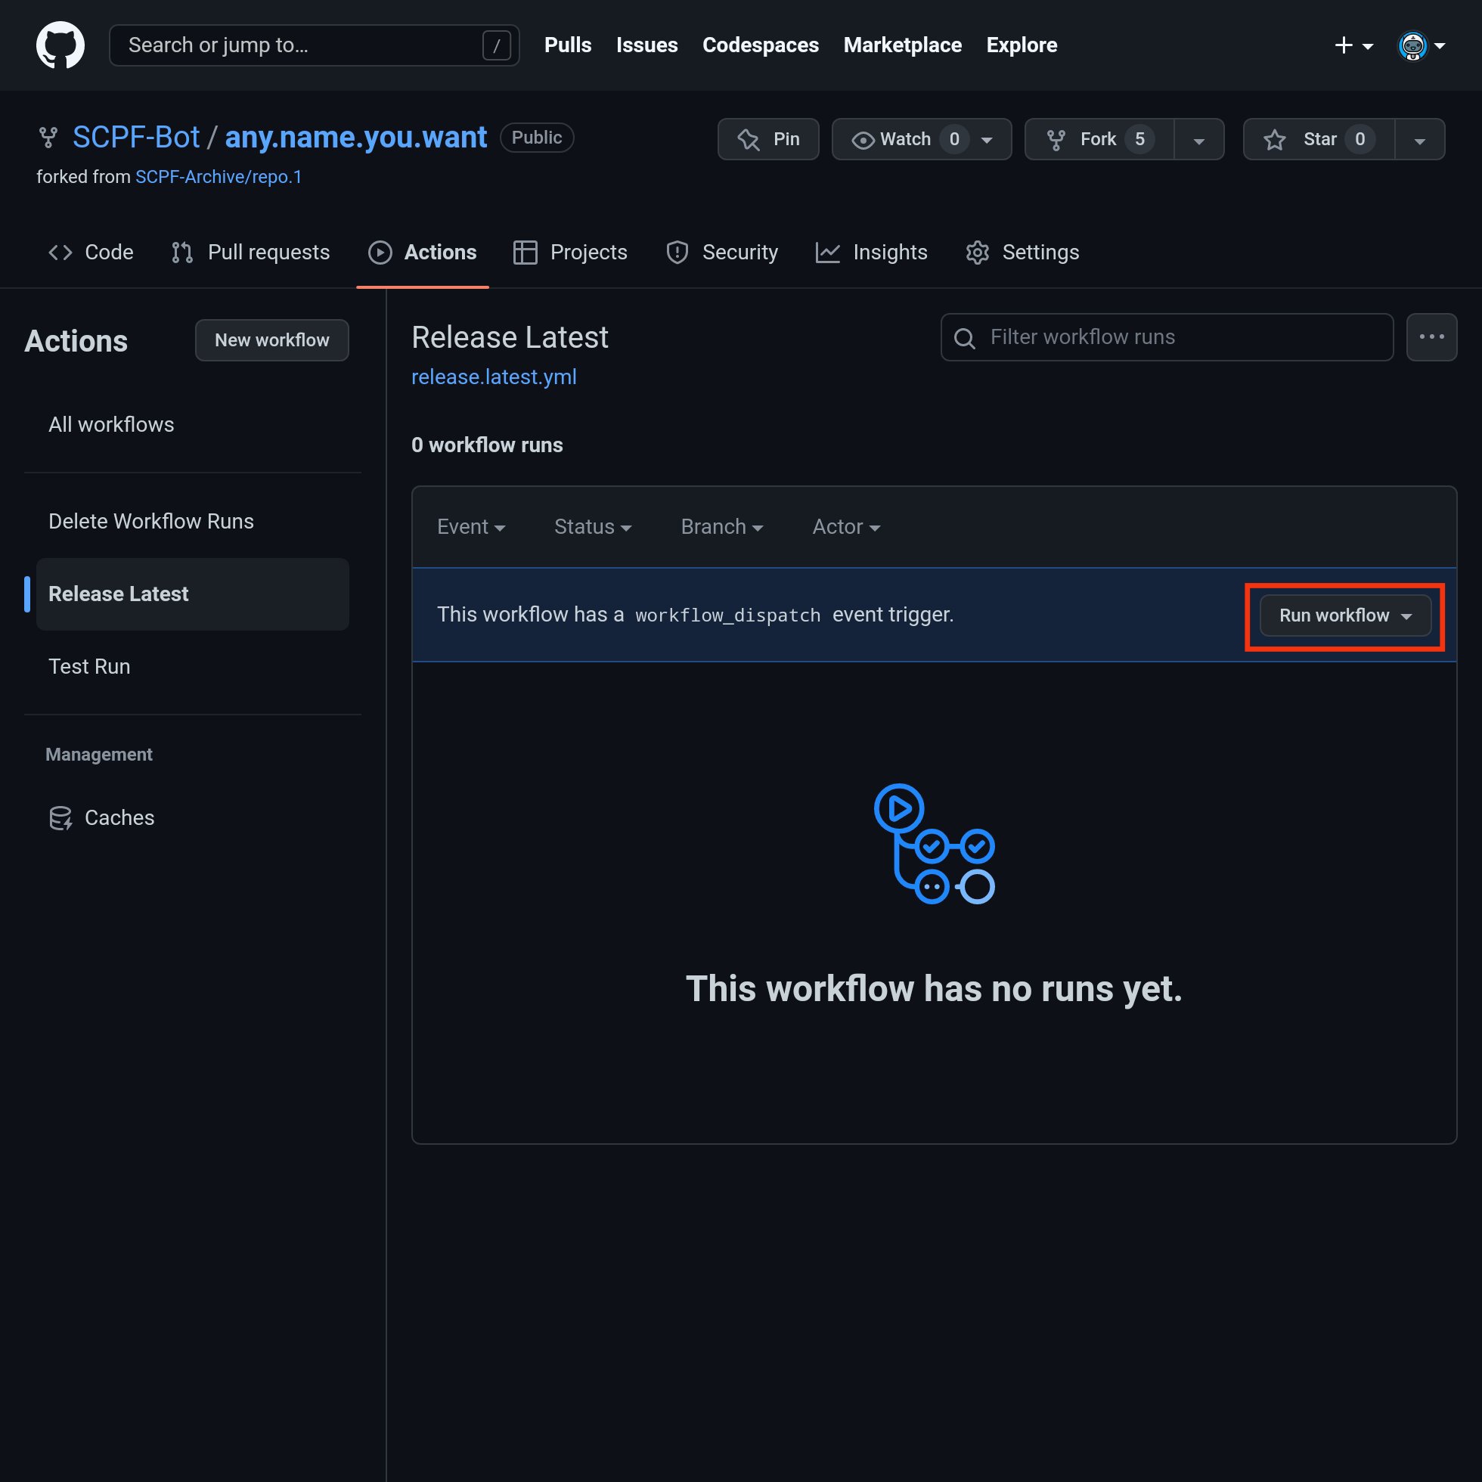
Task: Click the user avatar icon
Action: click(x=1412, y=46)
